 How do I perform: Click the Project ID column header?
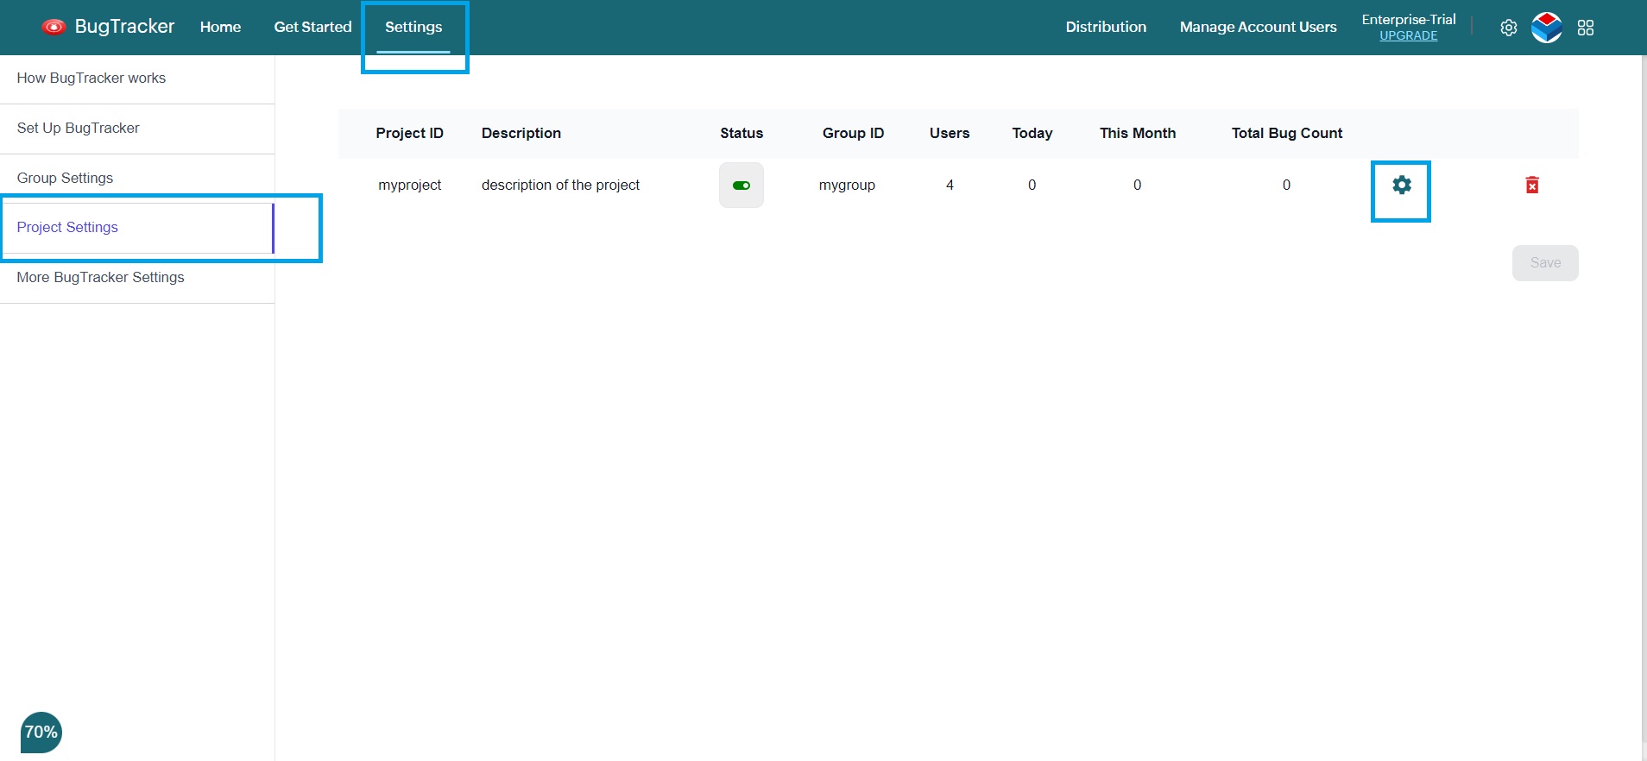(x=409, y=133)
